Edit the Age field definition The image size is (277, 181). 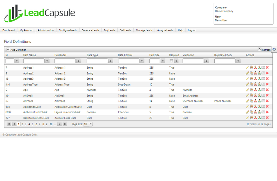tap(247, 90)
